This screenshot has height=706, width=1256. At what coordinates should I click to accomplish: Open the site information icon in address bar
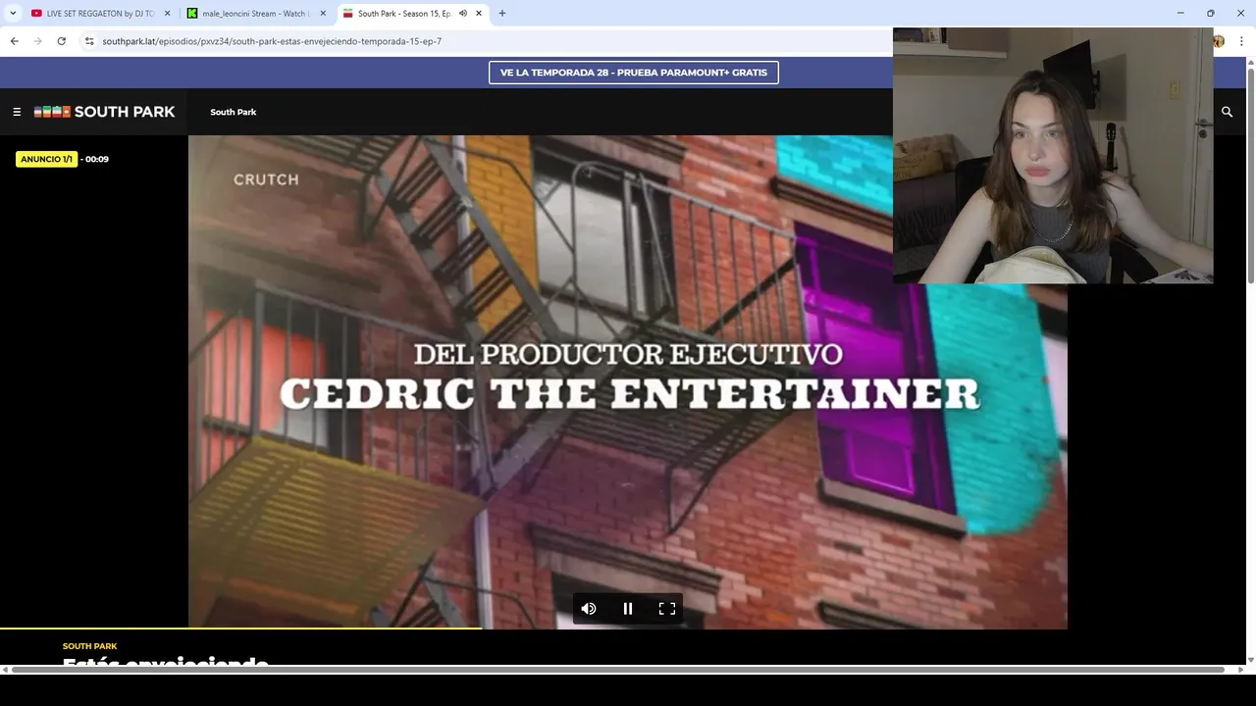point(89,41)
